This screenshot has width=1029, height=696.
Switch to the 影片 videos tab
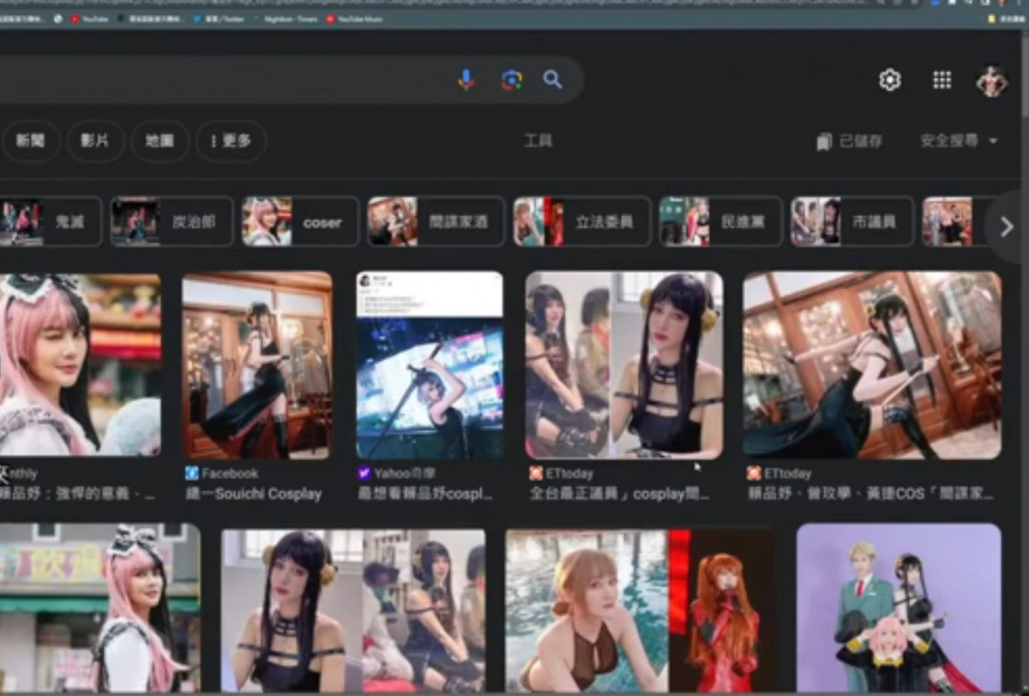[x=94, y=141]
